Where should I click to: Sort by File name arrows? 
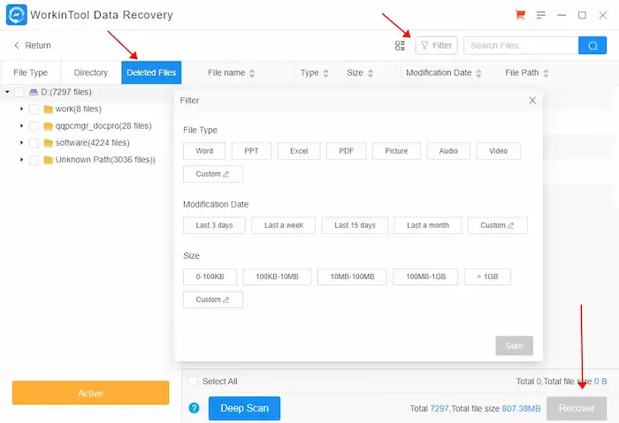pos(252,73)
